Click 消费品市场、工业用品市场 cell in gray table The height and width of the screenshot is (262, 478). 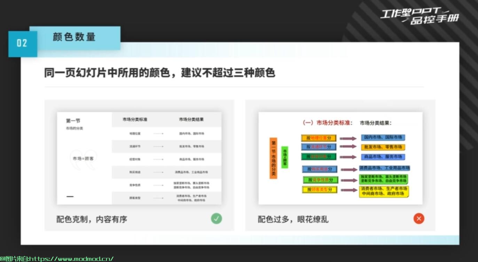tap(191, 172)
